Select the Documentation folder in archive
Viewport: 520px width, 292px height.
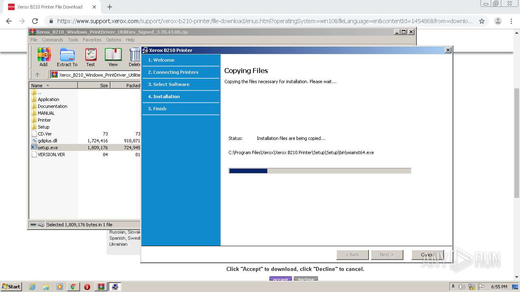click(x=52, y=106)
